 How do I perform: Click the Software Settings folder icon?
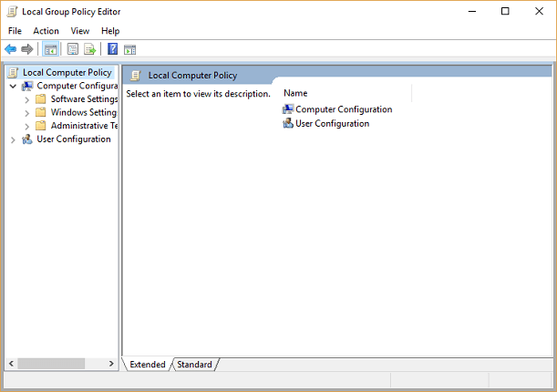tap(41, 99)
